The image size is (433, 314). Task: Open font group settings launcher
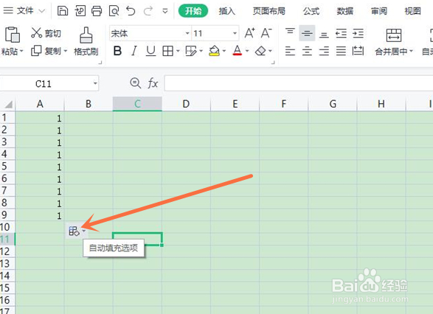coord(273,63)
